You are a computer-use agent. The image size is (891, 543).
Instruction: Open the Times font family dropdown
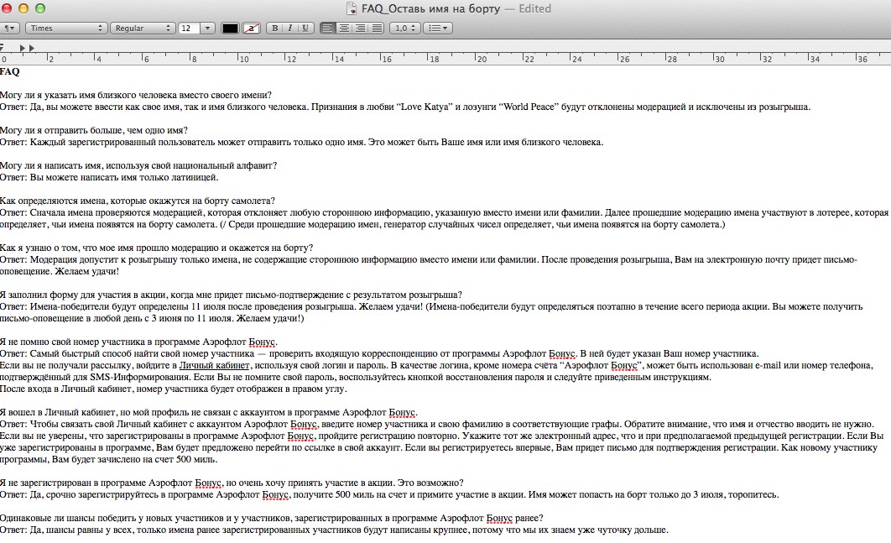(66, 28)
